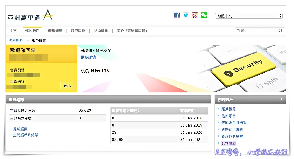This screenshot has width=294, height=159.
Task: Select the 保護個人資訊安全 heading
Action: point(96,50)
